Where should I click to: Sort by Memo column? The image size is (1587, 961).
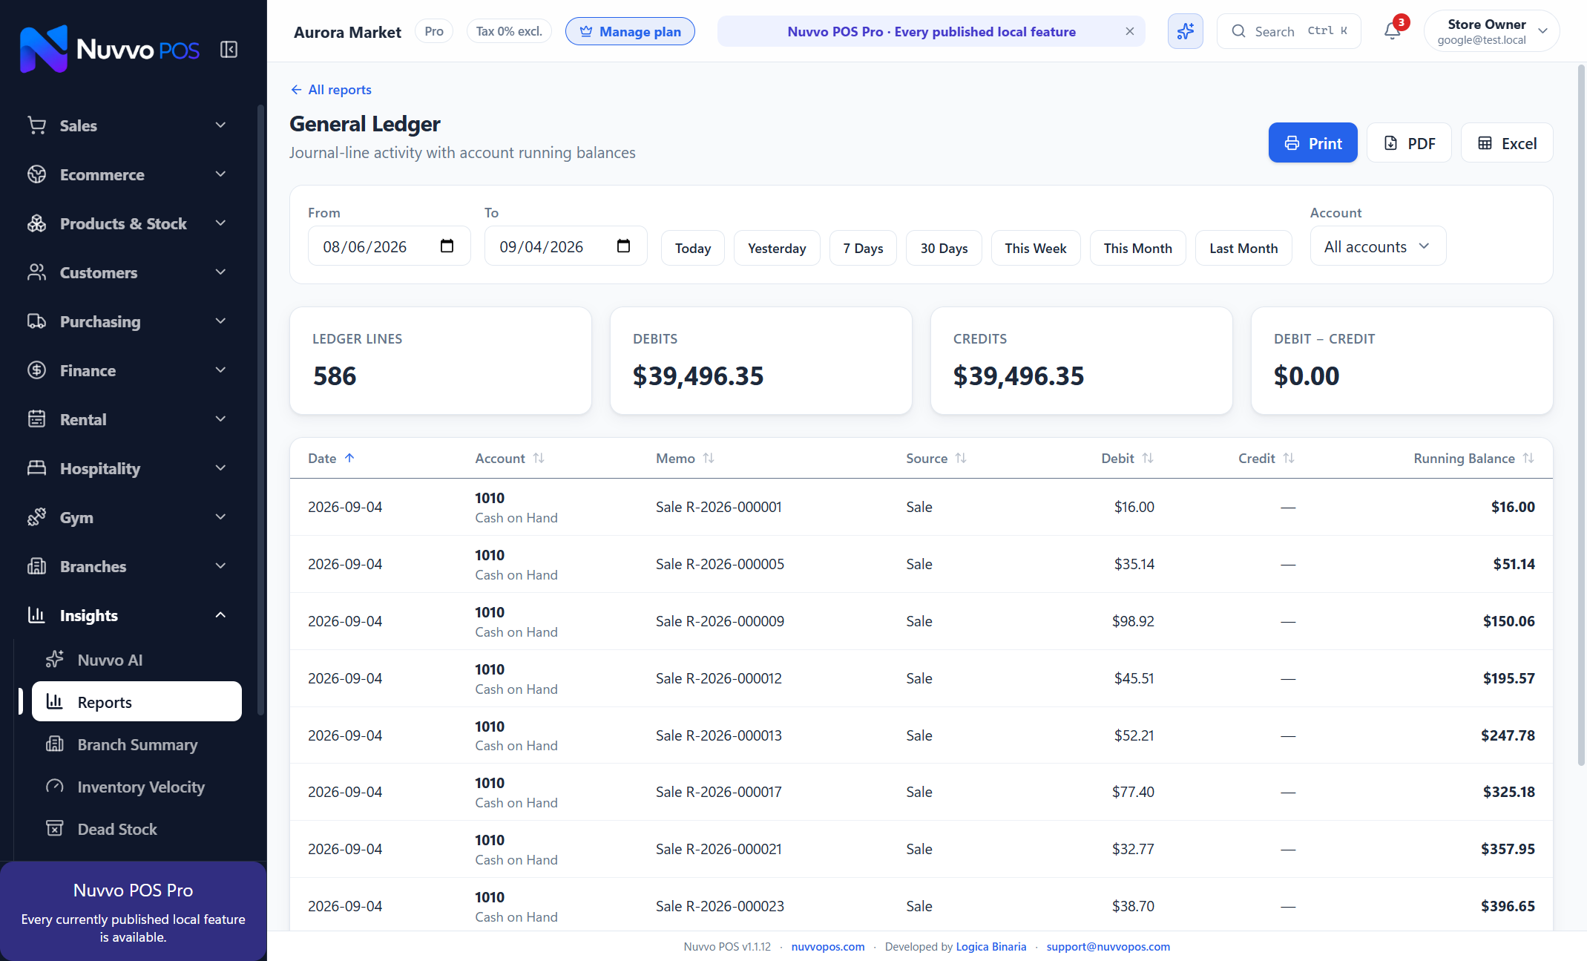(685, 459)
